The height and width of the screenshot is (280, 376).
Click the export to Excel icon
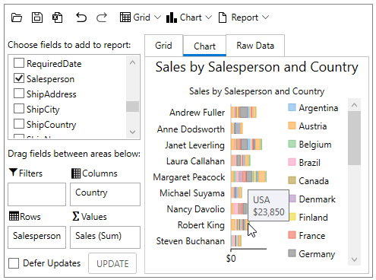pyautogui.click(x=58, y=17)
